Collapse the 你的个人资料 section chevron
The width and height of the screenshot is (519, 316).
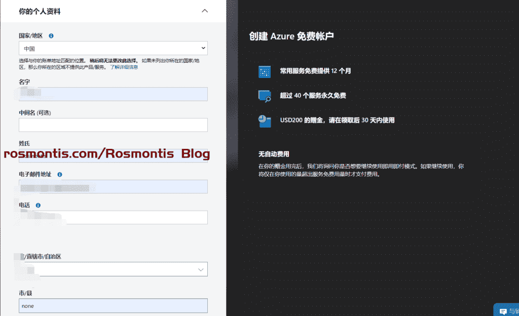coord(205,11)
